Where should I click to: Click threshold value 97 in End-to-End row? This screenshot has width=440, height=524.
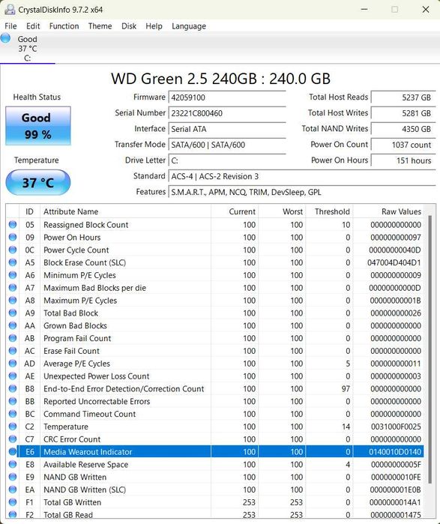pos(346,389)
